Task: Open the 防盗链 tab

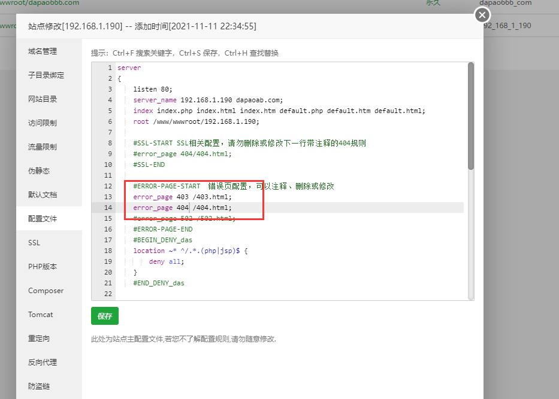Action: click(39, 386)
